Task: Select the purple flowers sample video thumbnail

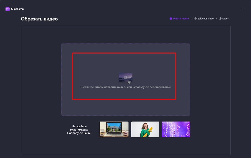Action: pos(176,129)
